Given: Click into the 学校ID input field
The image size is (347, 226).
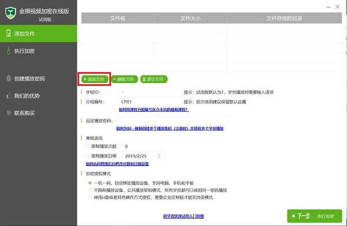Looking at the screenshot, I should click(x=151, y=92).
